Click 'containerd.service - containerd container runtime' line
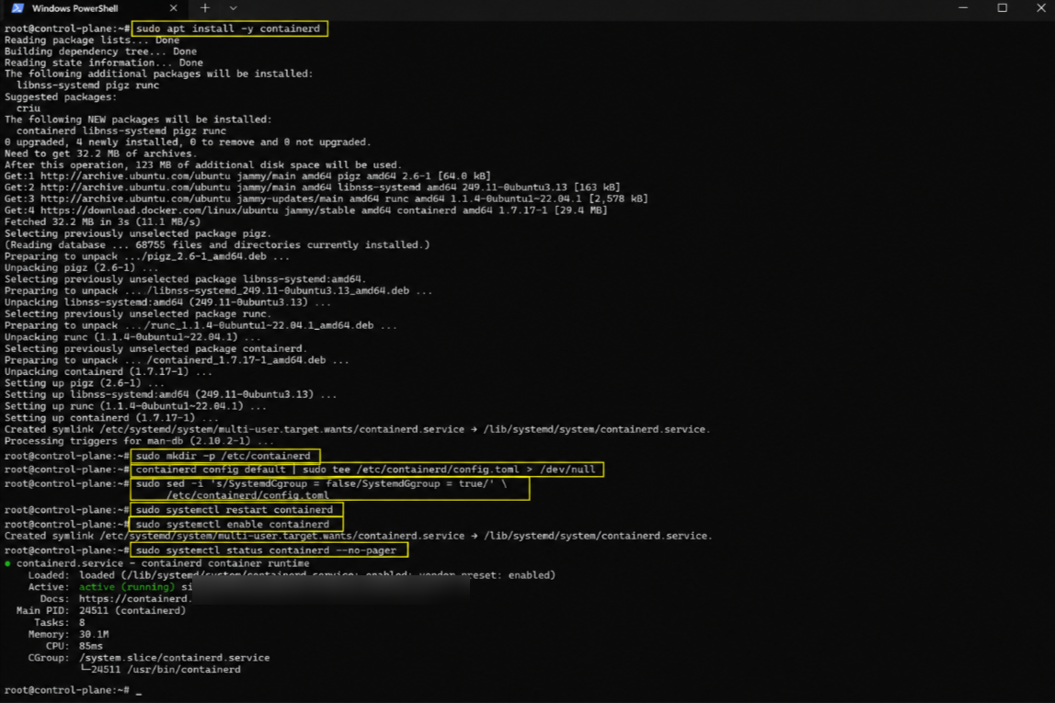1055x703 pixels. point(163,564)
